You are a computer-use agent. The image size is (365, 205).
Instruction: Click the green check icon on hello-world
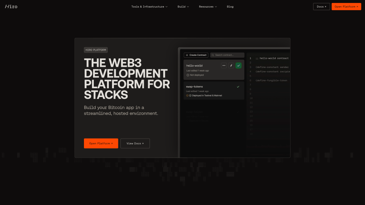(238, 66)
